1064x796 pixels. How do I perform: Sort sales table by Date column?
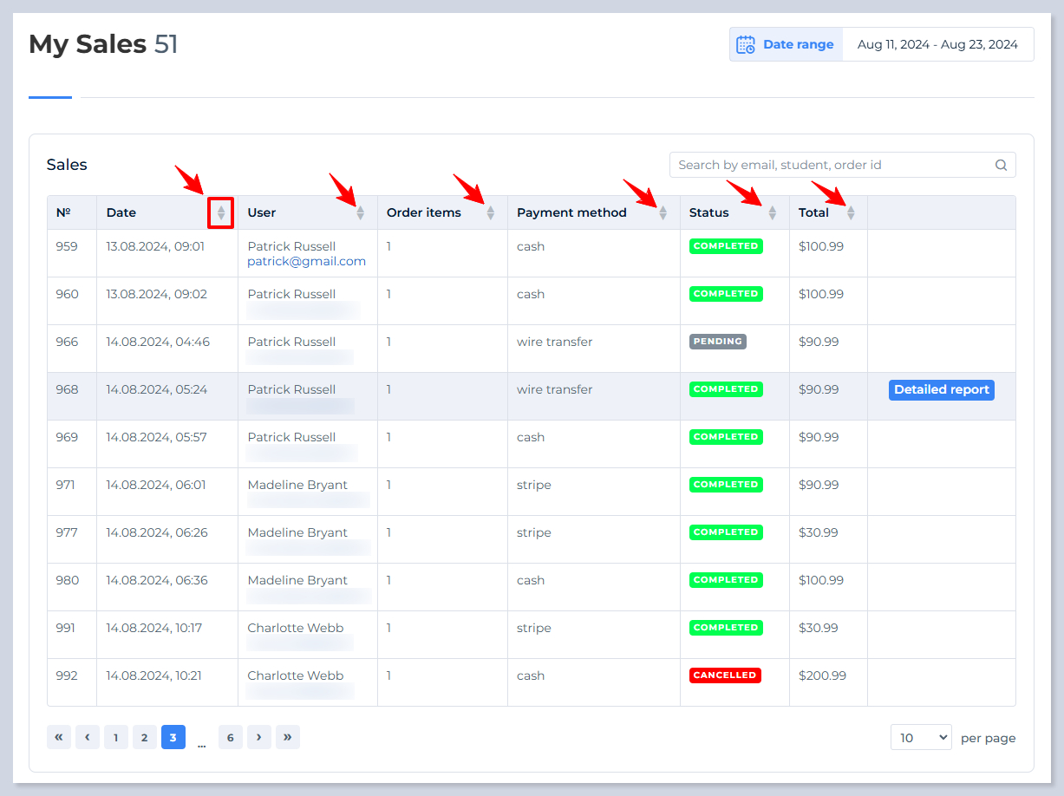tap(221, 212)
